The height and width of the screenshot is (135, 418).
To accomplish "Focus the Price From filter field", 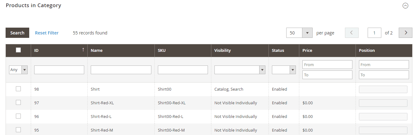I will coord(327,65).
